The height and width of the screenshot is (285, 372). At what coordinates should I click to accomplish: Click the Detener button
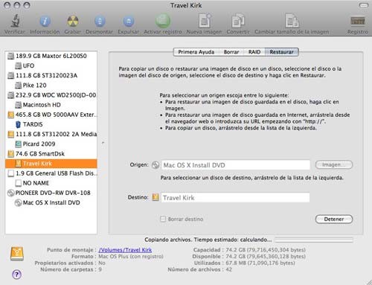coord(334,220)
